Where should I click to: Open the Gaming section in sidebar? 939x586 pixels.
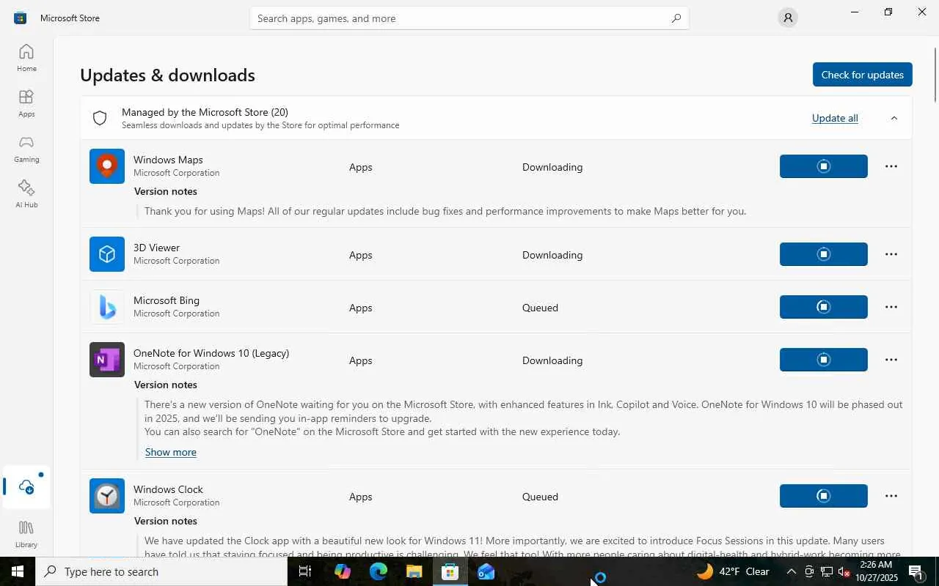pos(26,149)
